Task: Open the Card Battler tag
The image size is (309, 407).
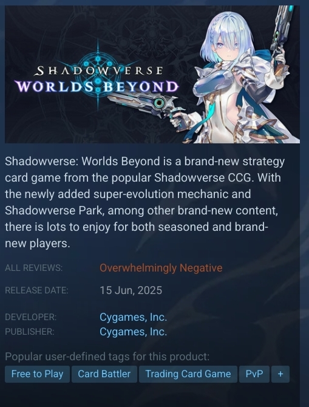Action: [104, 374]
